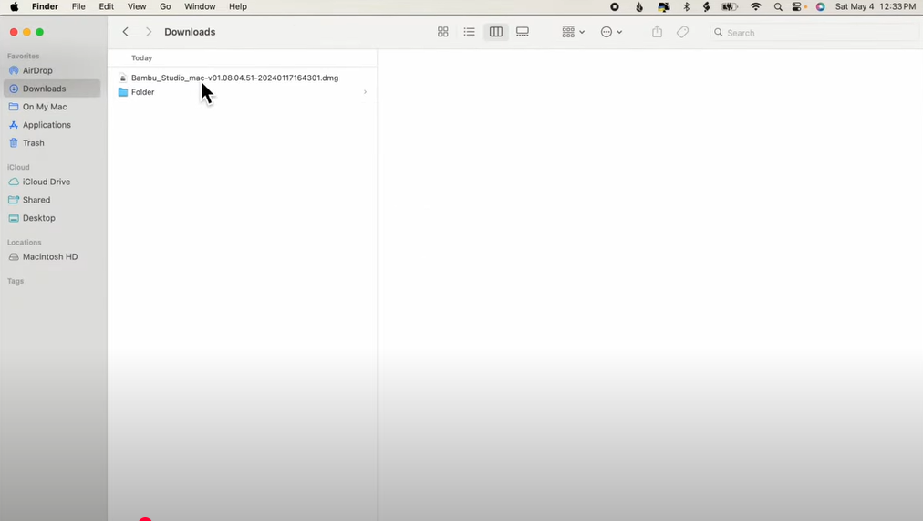Click the battery status icon
The height and width of the screenshot is (521, 923).
click(730, 6)
